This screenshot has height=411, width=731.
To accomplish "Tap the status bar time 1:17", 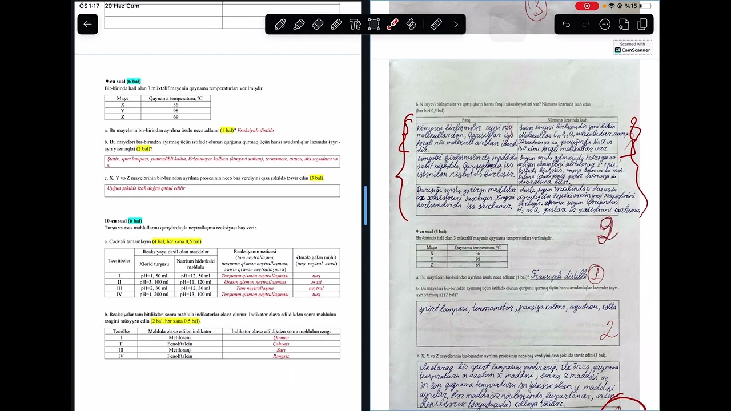I will tap(90, 6).
